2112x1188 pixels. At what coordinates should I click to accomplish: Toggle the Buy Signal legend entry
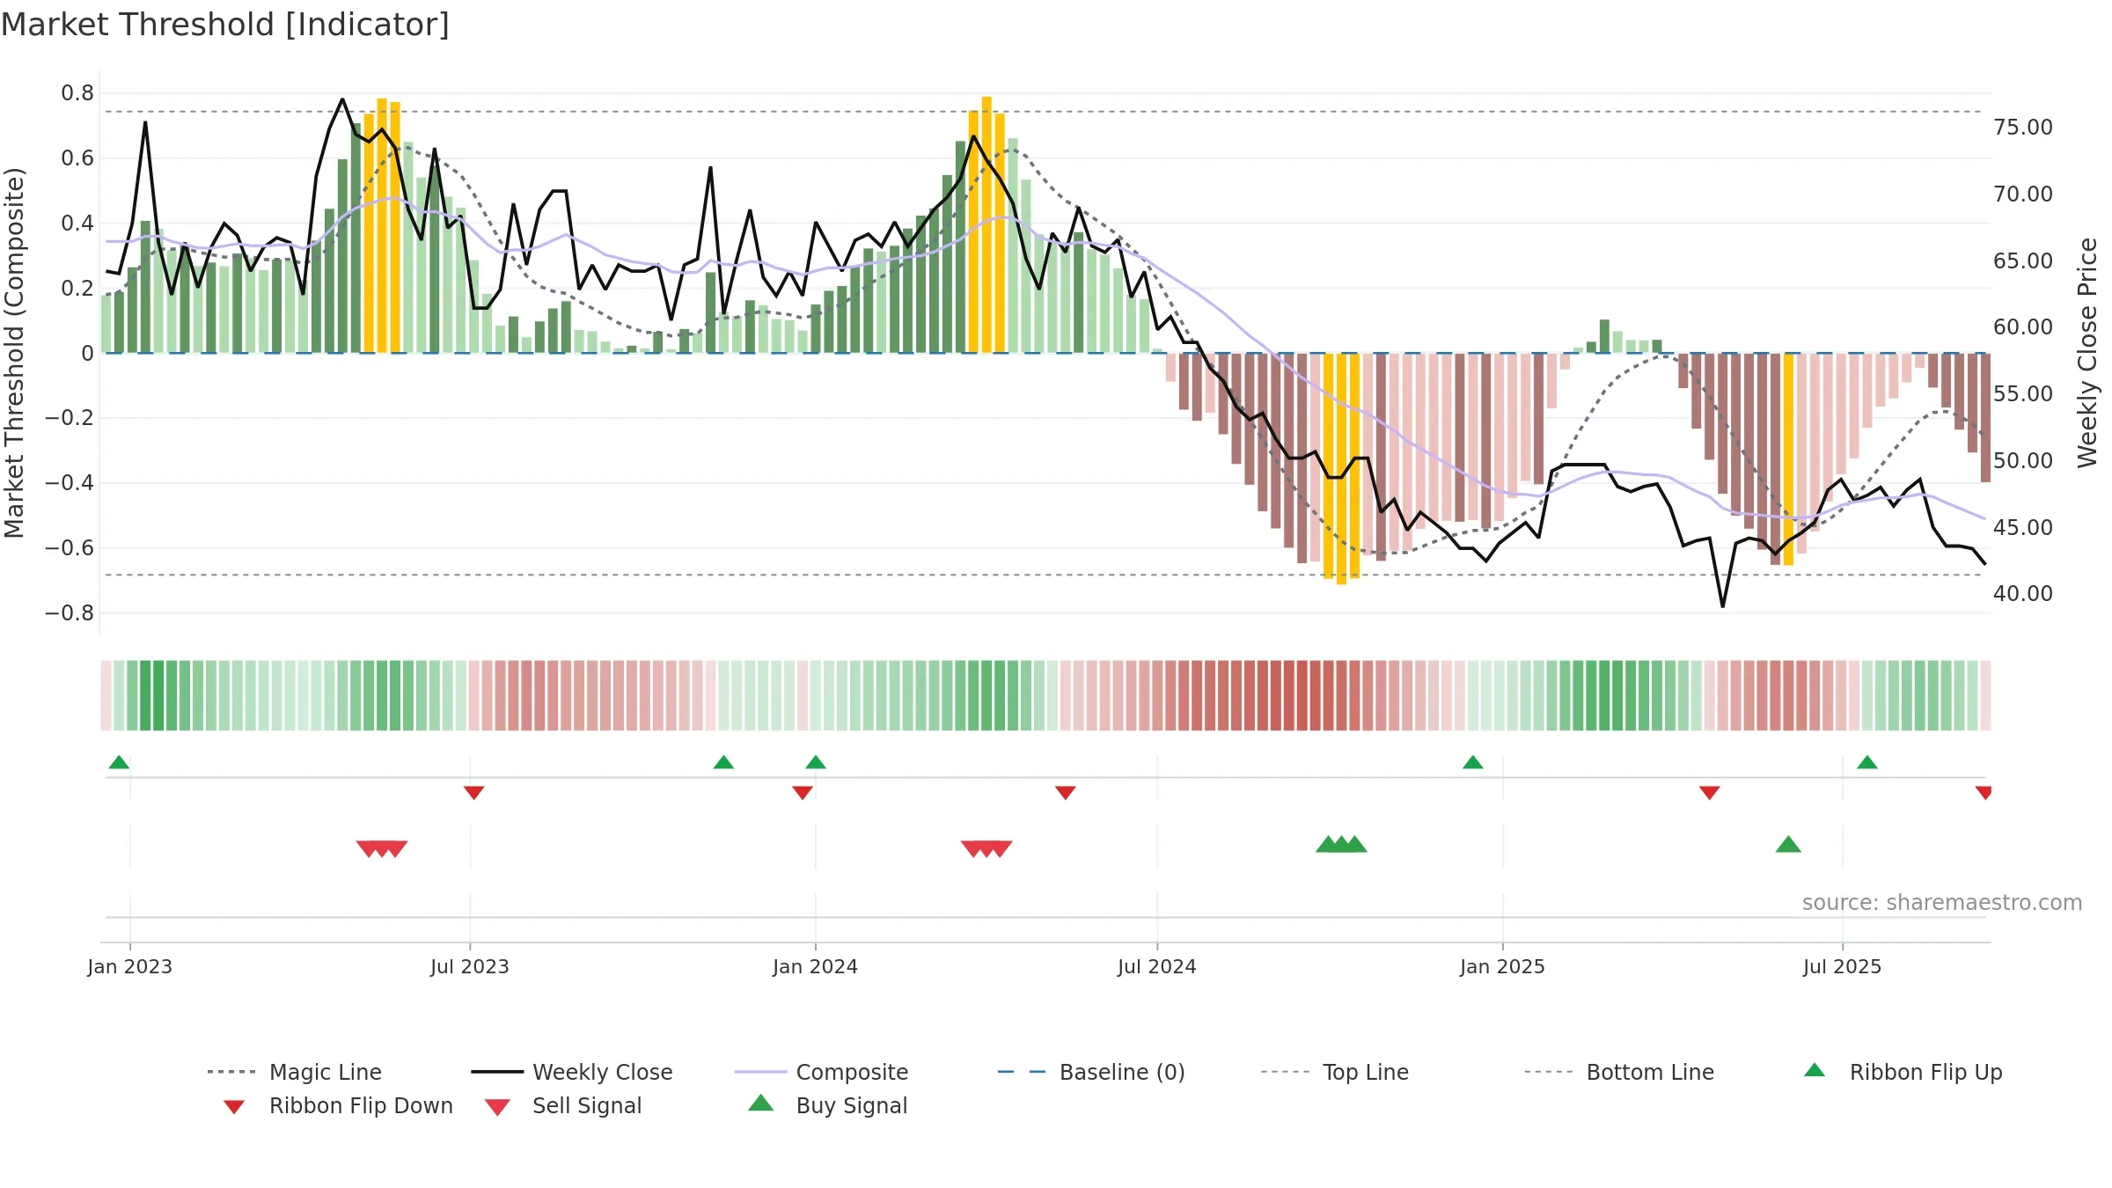(x=827, y=1105)
